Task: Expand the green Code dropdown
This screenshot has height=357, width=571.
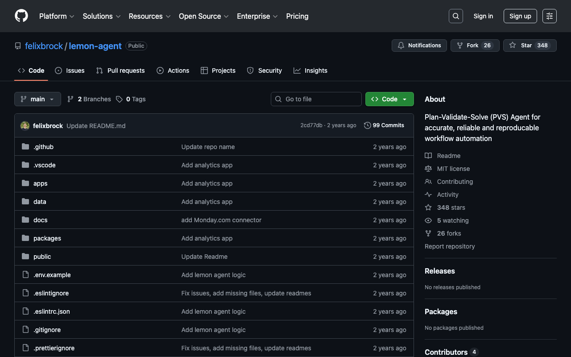Action: [x=389, y=99]
